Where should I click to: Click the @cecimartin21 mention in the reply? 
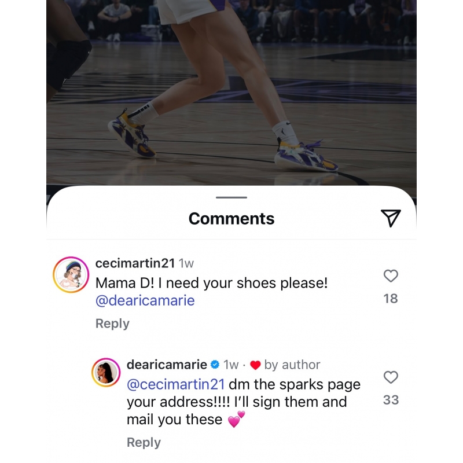pyautogui.click(x=175, y=384)
